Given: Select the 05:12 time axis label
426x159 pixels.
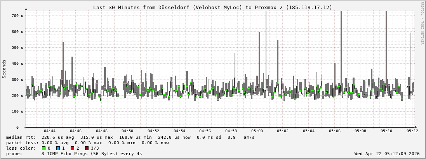Looking at the screenshot, I should pyautogui.click(x=412, y=131).
